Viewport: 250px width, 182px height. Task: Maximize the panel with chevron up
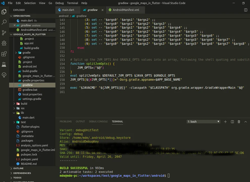coord(245,122)
